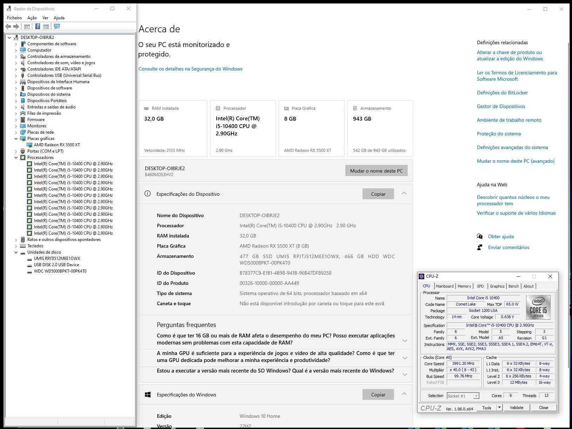Click Mudar o nome deste PC button
This screenshot has width=572, height=429.
tap(376, 171)
